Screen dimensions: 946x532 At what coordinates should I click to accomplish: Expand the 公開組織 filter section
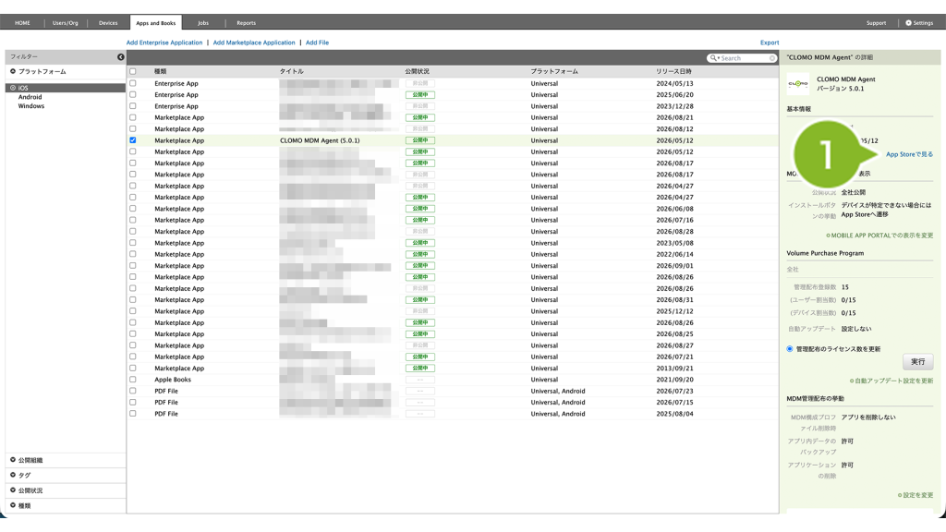[26, 460]
